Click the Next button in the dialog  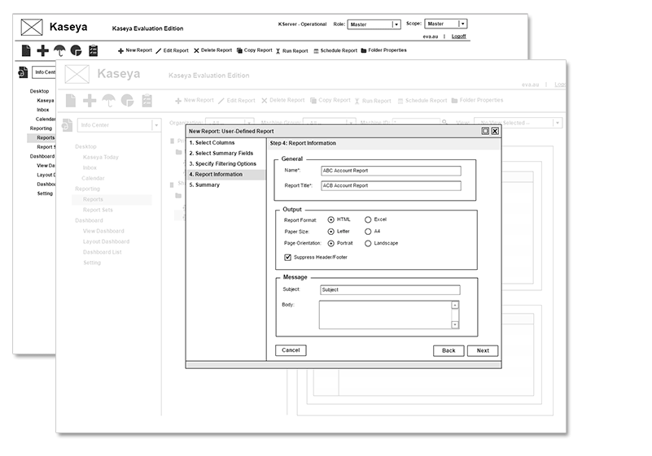click(483, 351)
